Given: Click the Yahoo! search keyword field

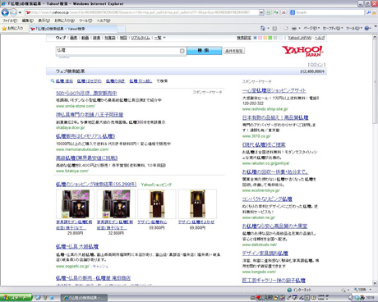Looking at the screenshot, I should (x=118, y=51).
